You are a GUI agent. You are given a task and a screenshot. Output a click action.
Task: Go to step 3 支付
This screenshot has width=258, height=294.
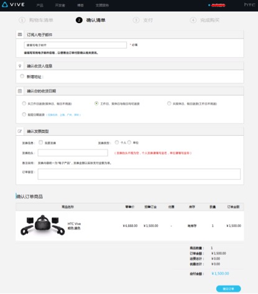[x=143, y=20]
